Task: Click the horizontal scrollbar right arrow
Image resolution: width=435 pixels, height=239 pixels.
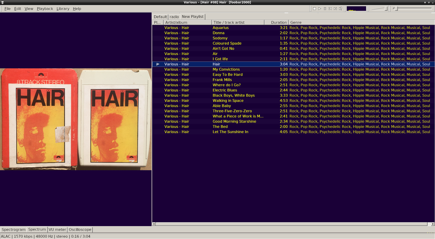Action: pyautogui.click(x=433, y=224)
